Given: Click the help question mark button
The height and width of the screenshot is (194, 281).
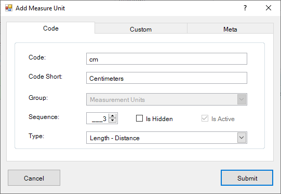Looking at the screenshot, I should [245, 8].
